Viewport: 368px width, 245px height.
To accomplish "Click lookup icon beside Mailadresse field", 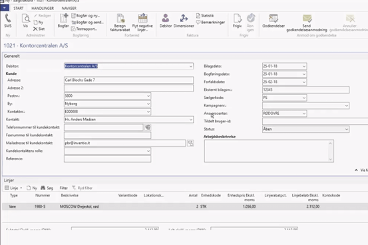I will coord(190,143).
